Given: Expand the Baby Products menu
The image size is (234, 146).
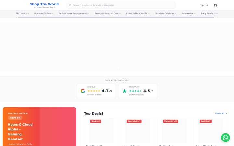Looking at the screenshot, I should coord(209,13).
